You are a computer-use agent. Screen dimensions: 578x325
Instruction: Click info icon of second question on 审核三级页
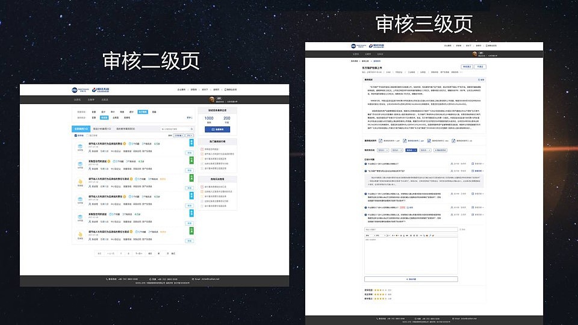[365, 171]
